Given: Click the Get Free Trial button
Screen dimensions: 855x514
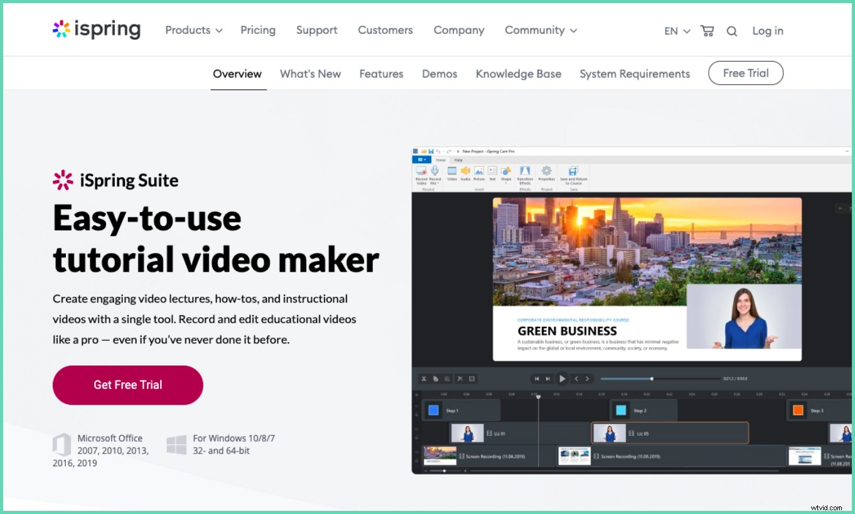Looking at the screenshot, I should (127, 385).
